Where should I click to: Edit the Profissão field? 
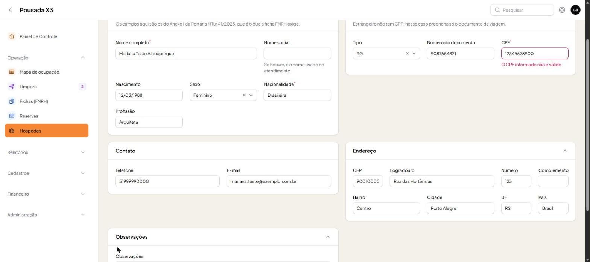[x=149, y=122]
